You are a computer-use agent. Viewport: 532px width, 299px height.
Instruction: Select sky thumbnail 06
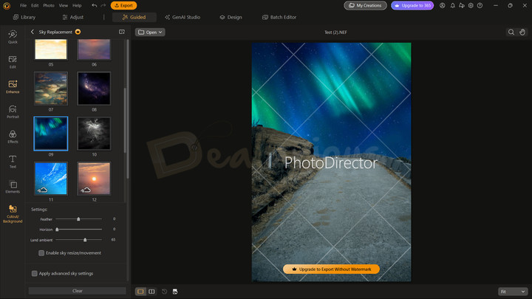coord(94,49)
